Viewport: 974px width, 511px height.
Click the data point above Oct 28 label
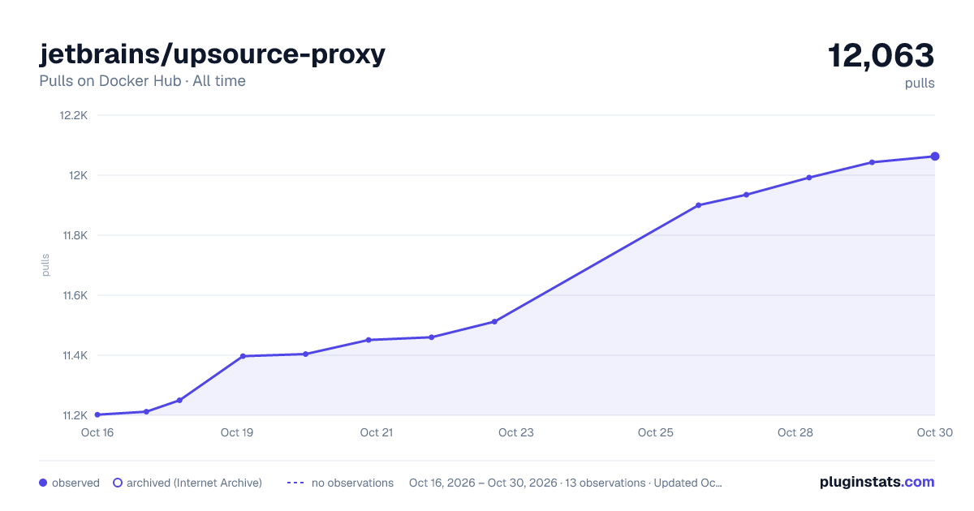[809, 178]
